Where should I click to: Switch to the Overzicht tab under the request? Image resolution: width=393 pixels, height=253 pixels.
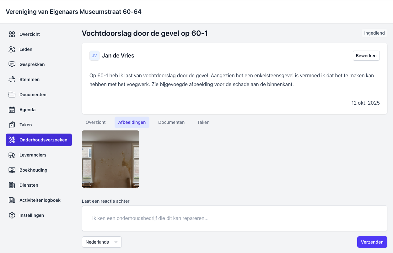point(95,122)
